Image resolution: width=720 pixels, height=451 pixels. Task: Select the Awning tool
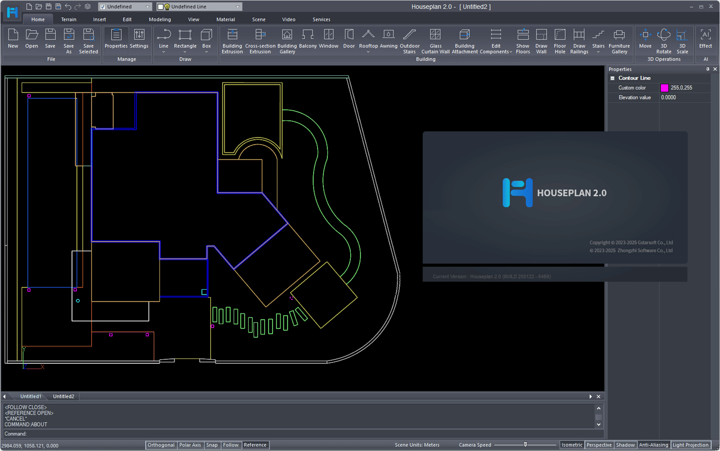click(388, 38)
